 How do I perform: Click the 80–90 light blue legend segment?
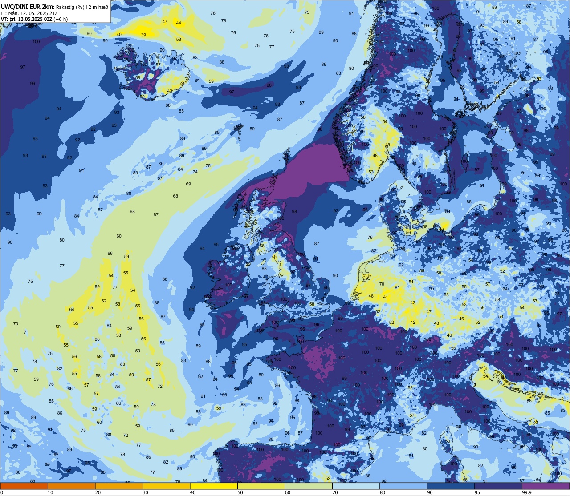tap(403, 486)
